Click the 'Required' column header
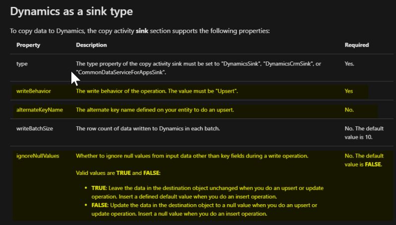 [x=356, y=45]
